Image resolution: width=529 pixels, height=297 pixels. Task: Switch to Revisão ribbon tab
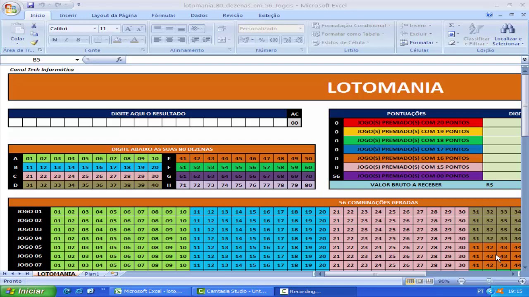233,15
